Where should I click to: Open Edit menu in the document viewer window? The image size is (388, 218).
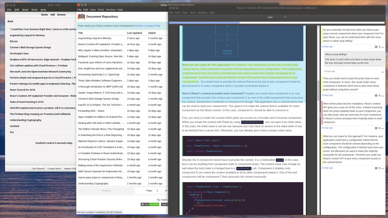[177, 13]
